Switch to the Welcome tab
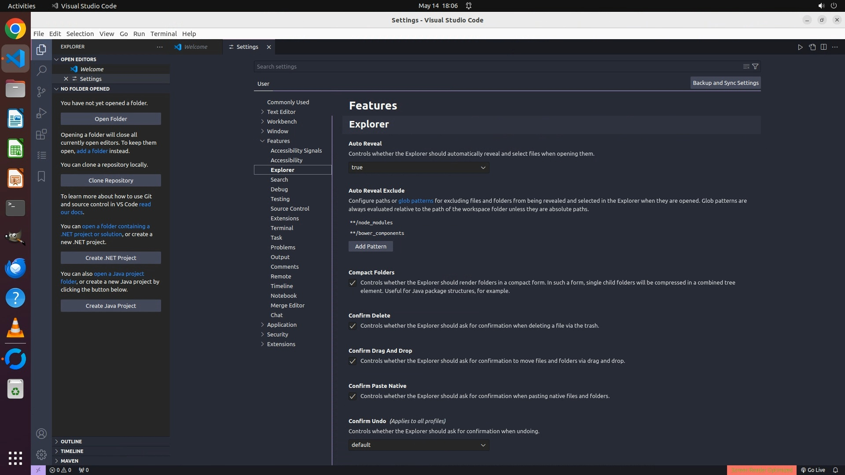Image resolution: width=845 pixels, height=475 pixels. click(195, 47)
